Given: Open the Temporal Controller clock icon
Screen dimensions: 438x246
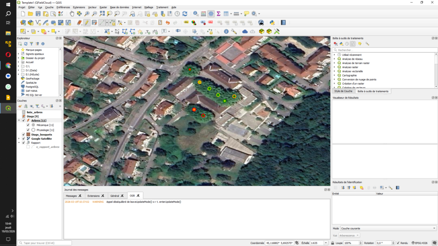Looking at the screenshot, I should [x=177, y=14].
